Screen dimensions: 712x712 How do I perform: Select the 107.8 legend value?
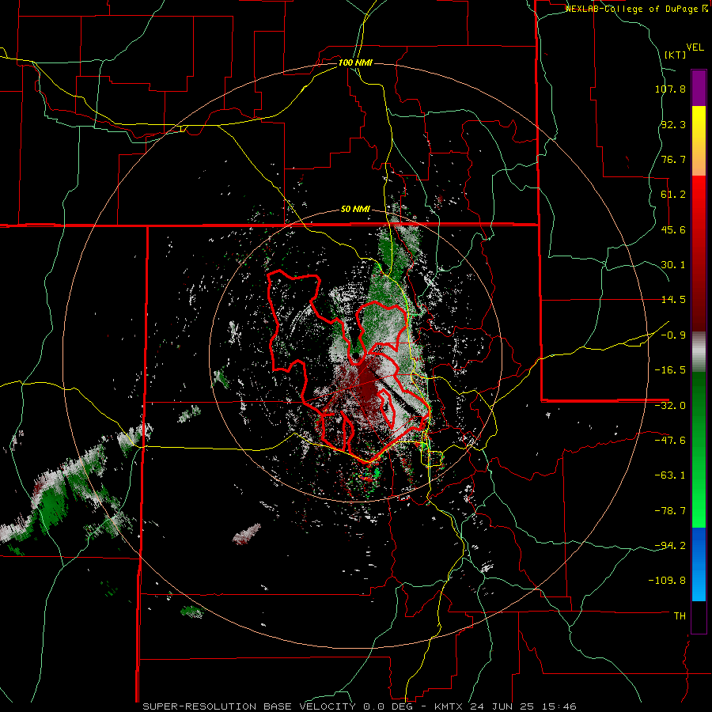click(670, 89)
